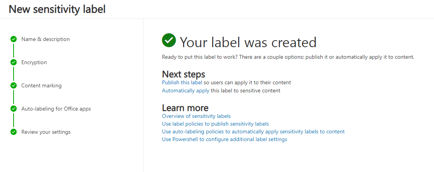
Task: Go to the Encryption step
Action: click(34, 62)
